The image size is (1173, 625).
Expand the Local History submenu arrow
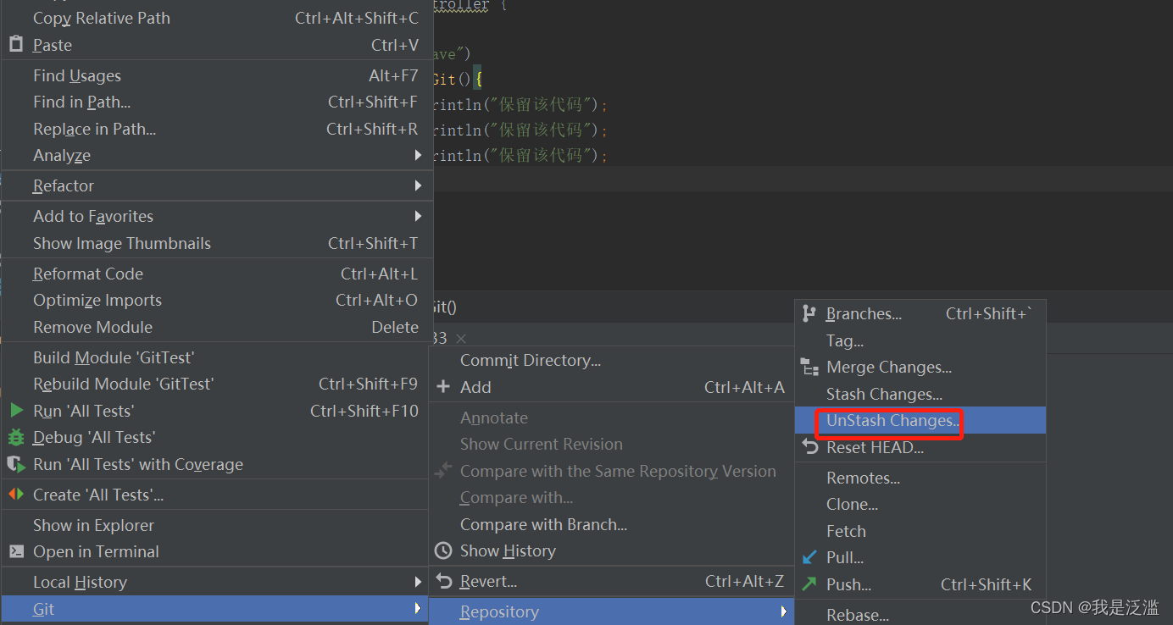418,582
